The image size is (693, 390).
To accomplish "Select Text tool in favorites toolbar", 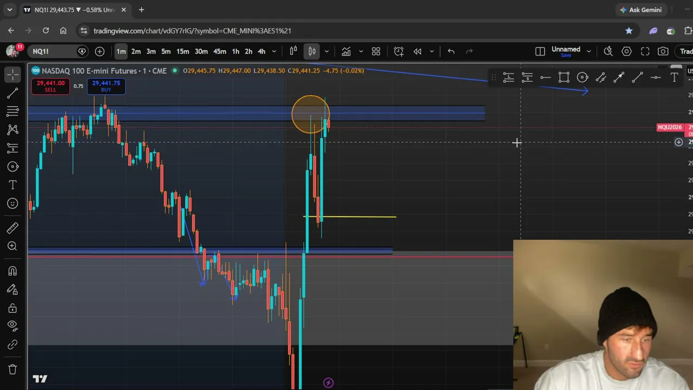I will (674, 78).
